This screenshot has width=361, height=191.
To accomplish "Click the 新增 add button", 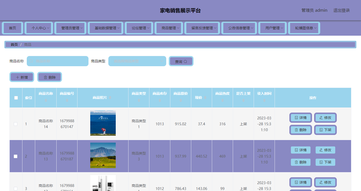I will point(22,77).
